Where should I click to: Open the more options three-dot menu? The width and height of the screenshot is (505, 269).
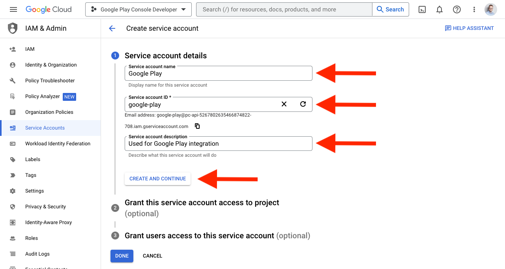[x=474, y=9]
